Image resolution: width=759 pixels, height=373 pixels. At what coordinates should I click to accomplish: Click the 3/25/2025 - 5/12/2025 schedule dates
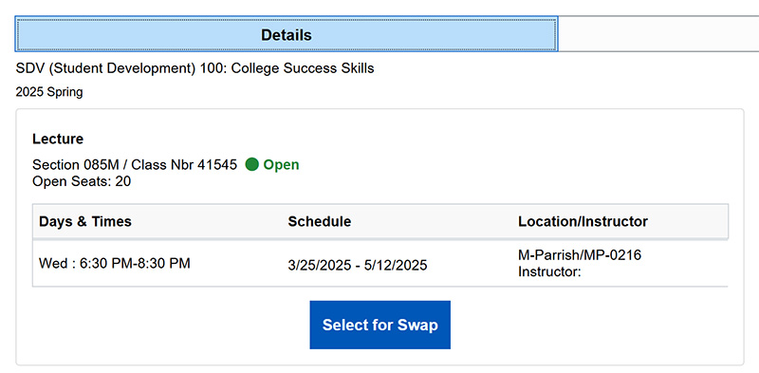pyautogui.click(x=358, y=265)
